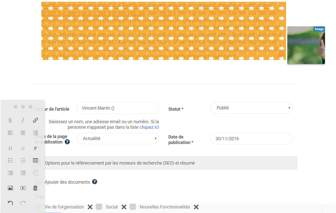336x213 pixels.
Task: Insert a video with the play icon
Action: pyautogui.click(x=23, y=188)
